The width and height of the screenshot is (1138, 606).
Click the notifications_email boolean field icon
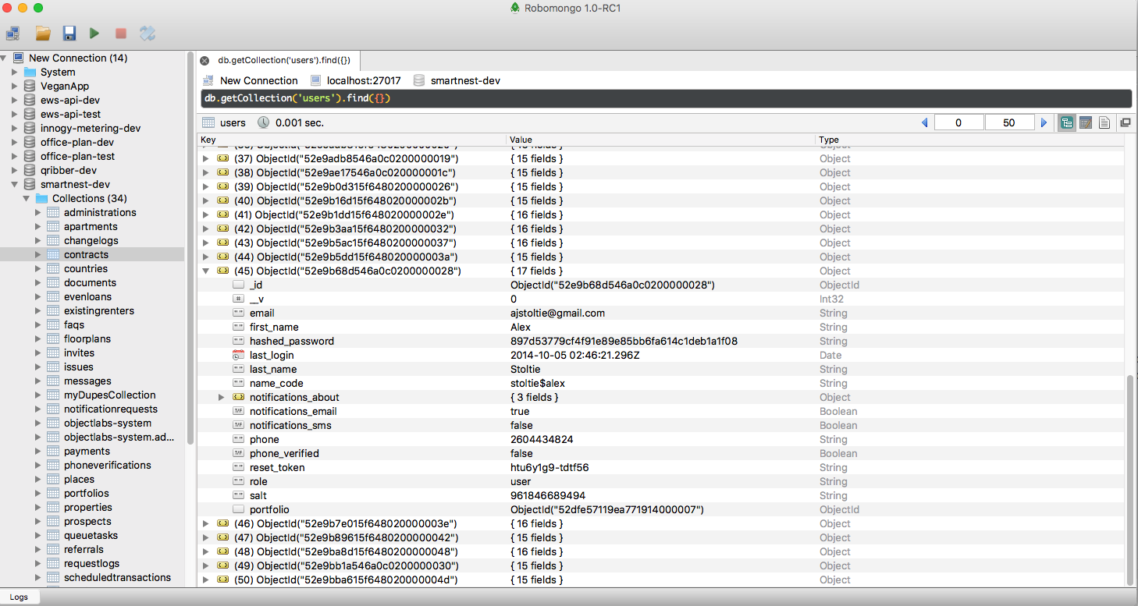[x=239, y=411]
